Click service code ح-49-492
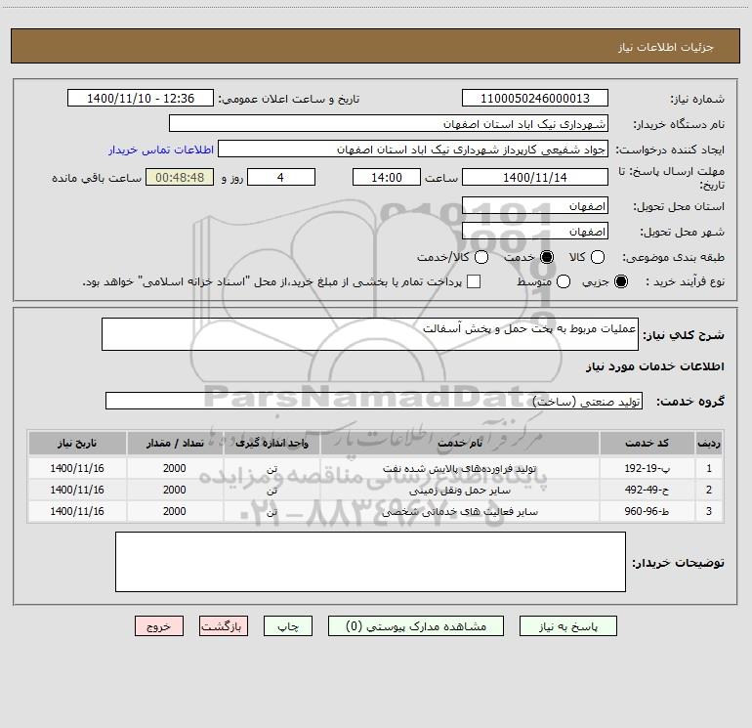This screenshot has height=728, width=752. coord(647,490)
